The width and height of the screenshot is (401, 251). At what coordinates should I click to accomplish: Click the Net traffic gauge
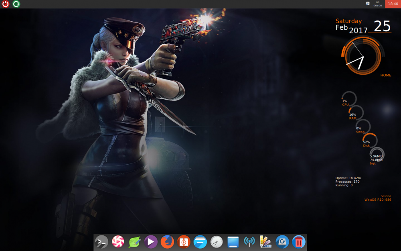(377, 155)
